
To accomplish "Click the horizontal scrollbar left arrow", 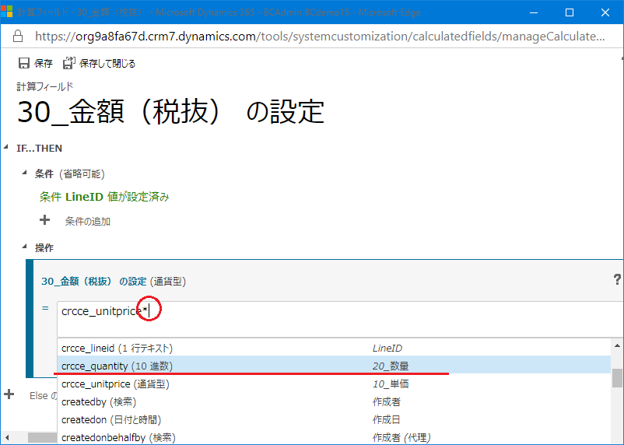I will coord(7,437).
